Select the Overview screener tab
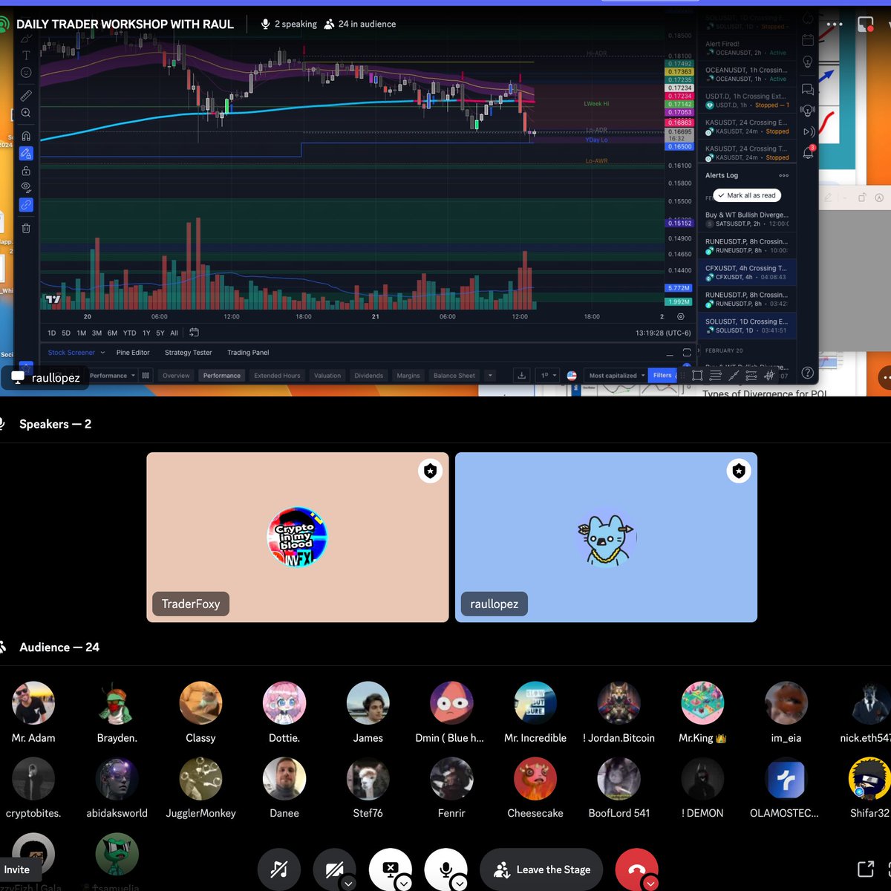 click(176, 376)
